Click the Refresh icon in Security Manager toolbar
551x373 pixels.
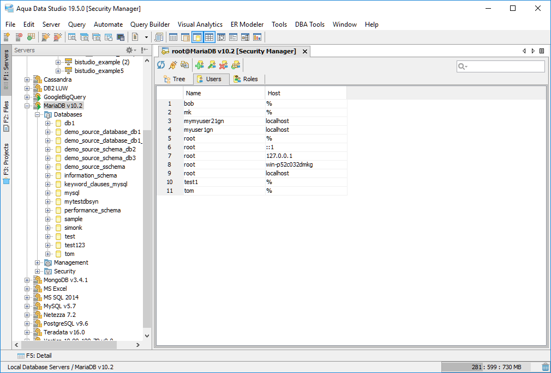tap(161, 65)
